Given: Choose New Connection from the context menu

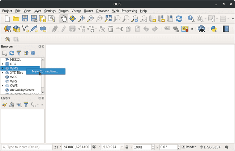Looking at the screenshot, I should pyautogui.click(x=46, y=71).
